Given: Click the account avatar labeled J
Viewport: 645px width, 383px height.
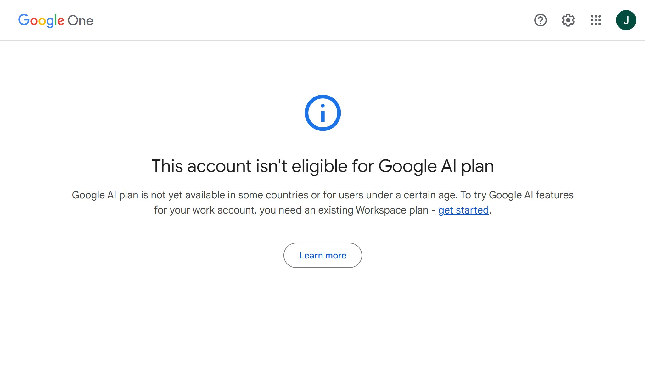Looking at the screenshot, I should [626, 20].
